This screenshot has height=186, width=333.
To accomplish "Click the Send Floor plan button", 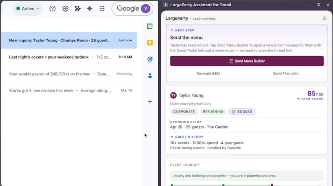I will (x=286, y=74).
